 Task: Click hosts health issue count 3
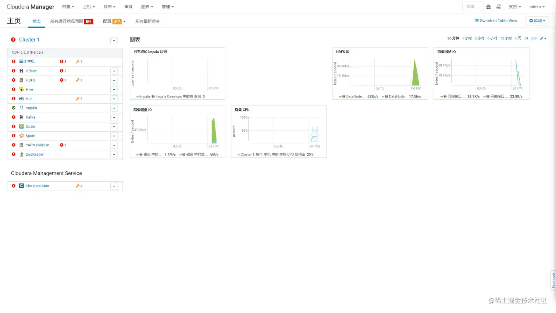tap(63, 61)
